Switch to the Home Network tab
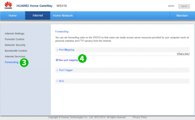The height and width of the screenshot is (120, 195). coord(63,16)
